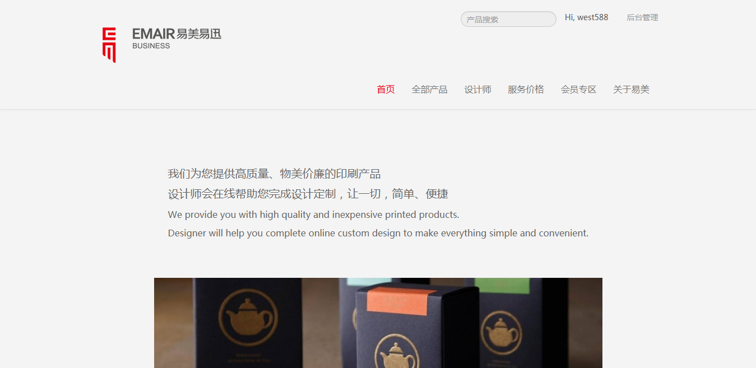Navigate to the 设计师 page

(x=477, y=89)
